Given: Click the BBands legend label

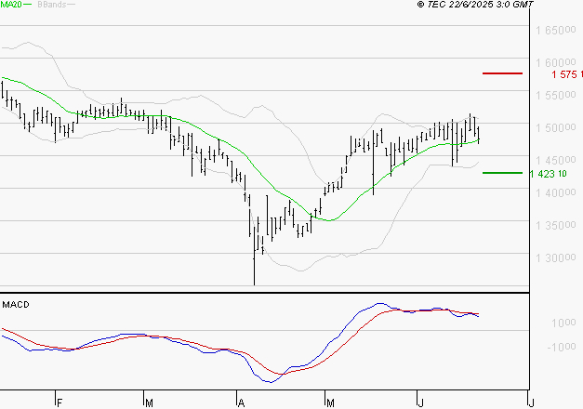Looking at the screenshot, I should point(51,5).
